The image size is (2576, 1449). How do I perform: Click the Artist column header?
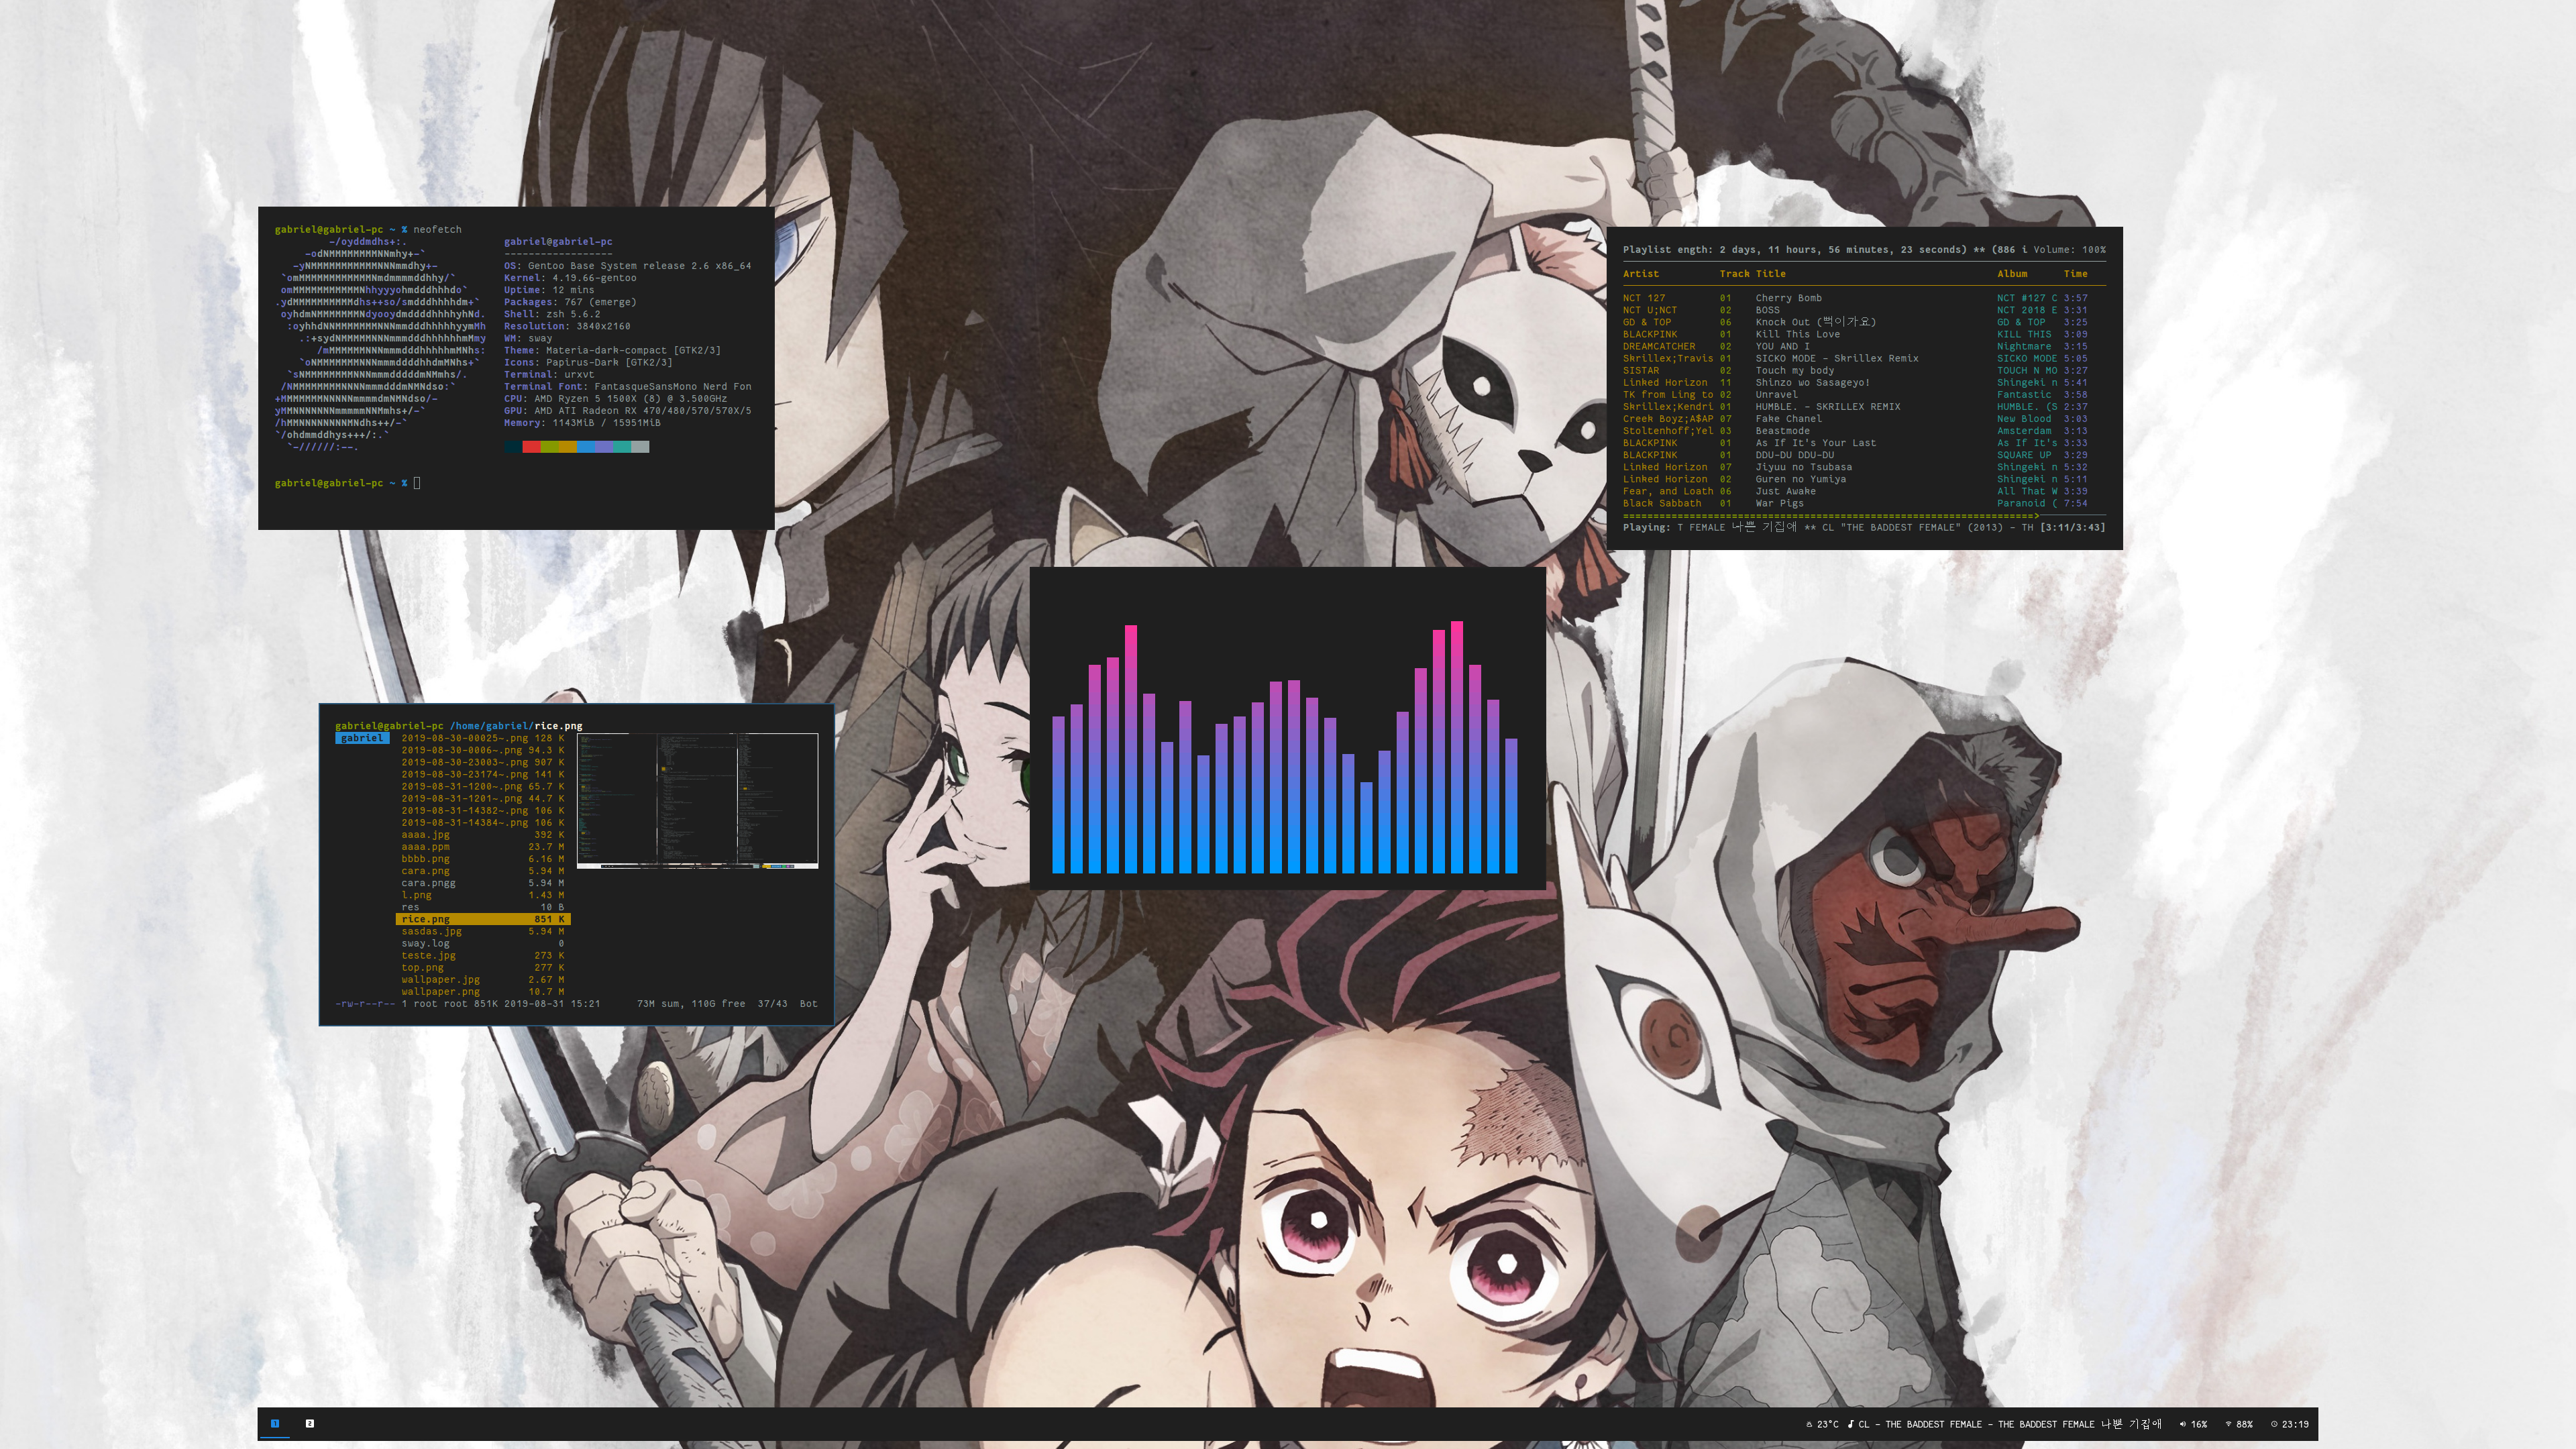click(x=1640, y=274)
